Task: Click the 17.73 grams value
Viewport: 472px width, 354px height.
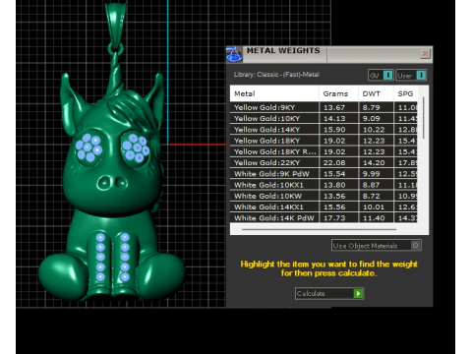Action: pos(334,218)
